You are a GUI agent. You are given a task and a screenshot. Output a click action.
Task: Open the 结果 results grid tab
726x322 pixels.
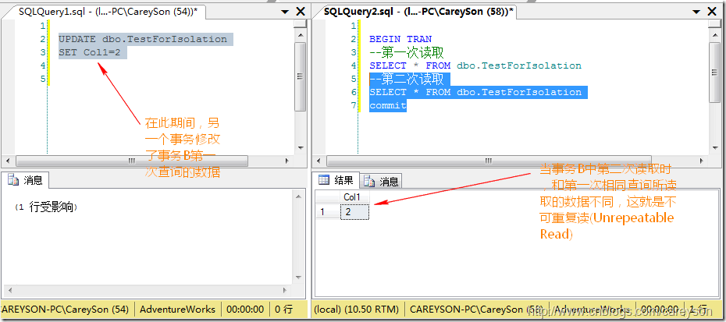click(x=336, y=180)
